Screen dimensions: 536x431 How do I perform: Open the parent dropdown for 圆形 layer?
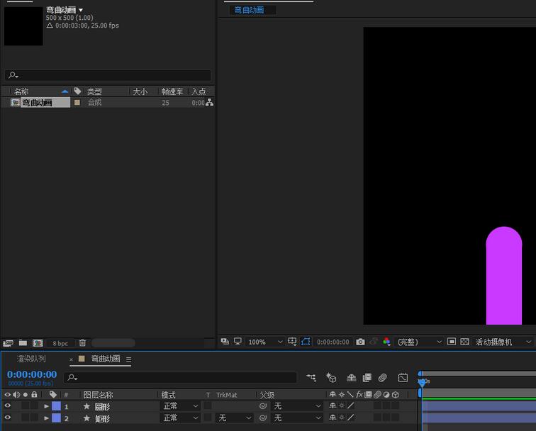pyautogui.click(x=296, y=406)
